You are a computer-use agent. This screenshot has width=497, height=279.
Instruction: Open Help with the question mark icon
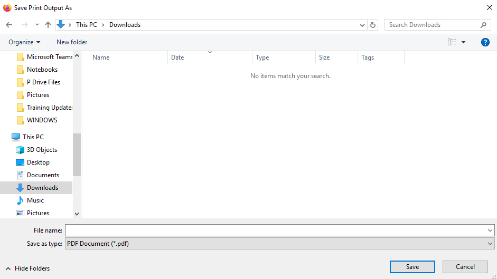[x=485, y=42]
